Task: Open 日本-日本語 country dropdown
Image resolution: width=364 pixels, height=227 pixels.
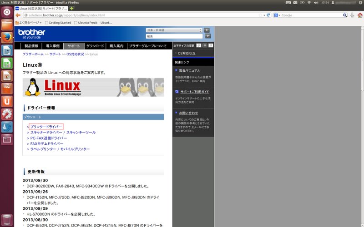Action: (x=174, y=30)
